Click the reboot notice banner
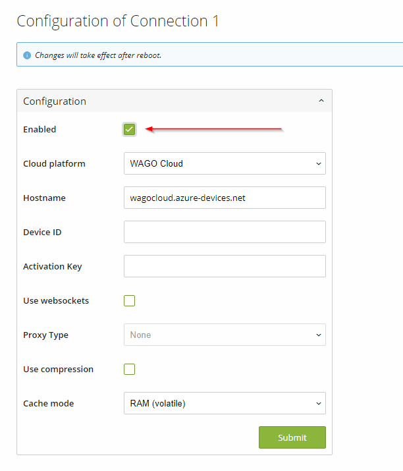The height and width of the screenshot is (471, 403). (210, 55)
